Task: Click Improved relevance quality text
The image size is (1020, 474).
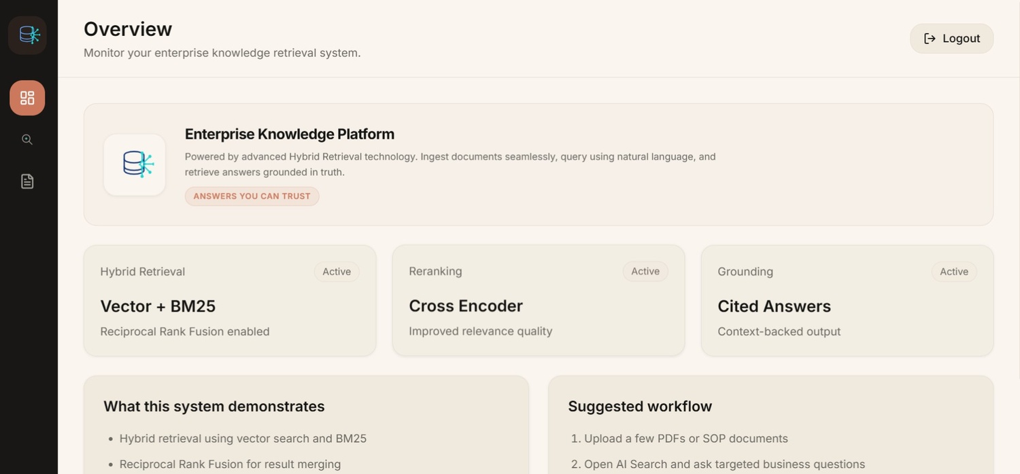Action: (481, 331)
